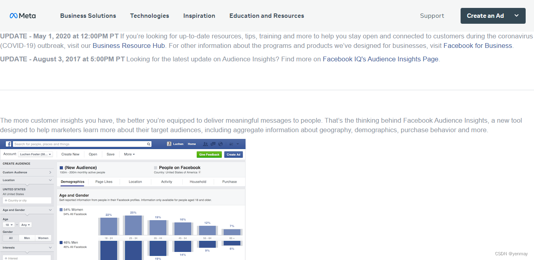Click the privacy shortcuts lock icon
Screen dimensions: 534x260
(231, 144)
